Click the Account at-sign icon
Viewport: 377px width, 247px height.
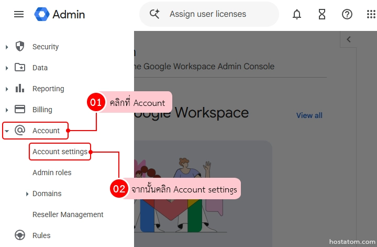20,130
